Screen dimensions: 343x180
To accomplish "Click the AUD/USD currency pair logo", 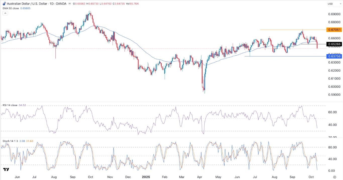I will coord(4,4).
